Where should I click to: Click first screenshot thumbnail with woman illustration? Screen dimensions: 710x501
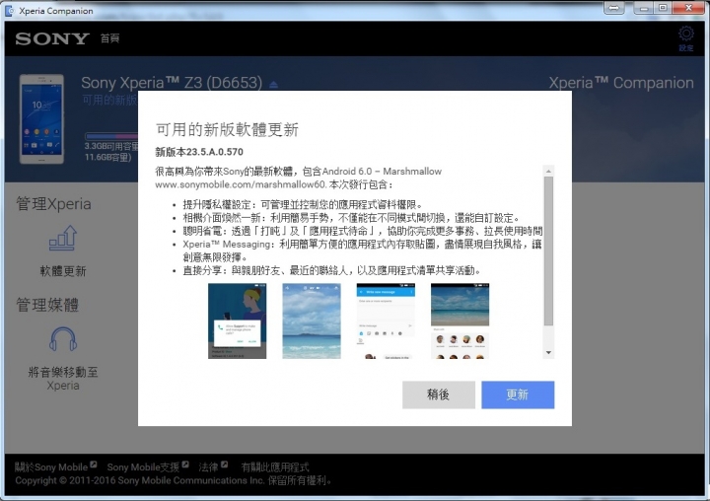click(238, 321)
